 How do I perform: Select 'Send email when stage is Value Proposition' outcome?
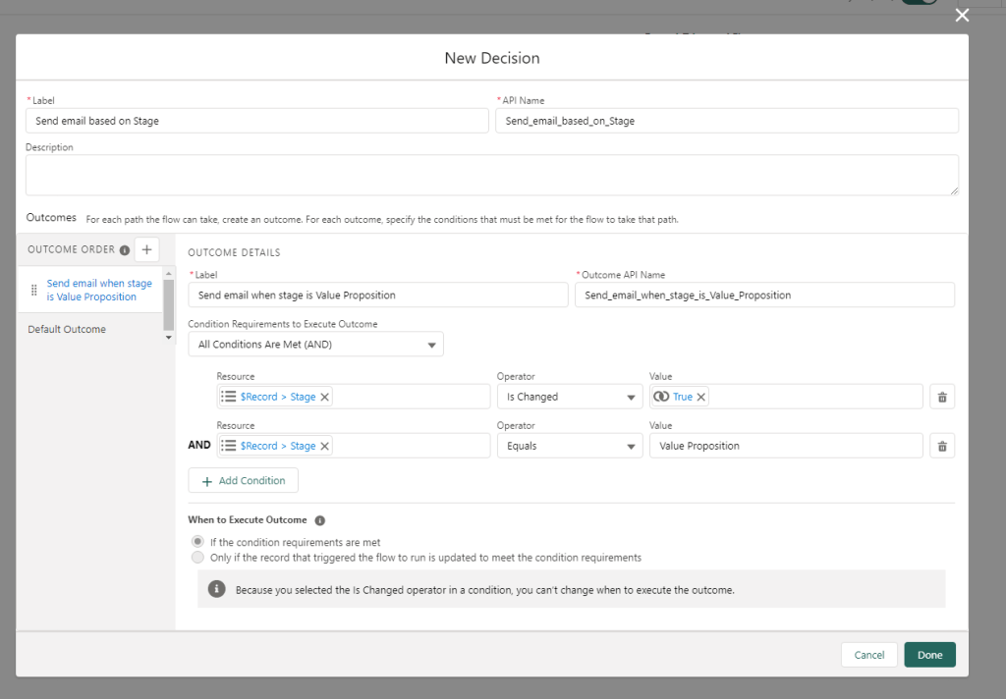tap(98, 290)
